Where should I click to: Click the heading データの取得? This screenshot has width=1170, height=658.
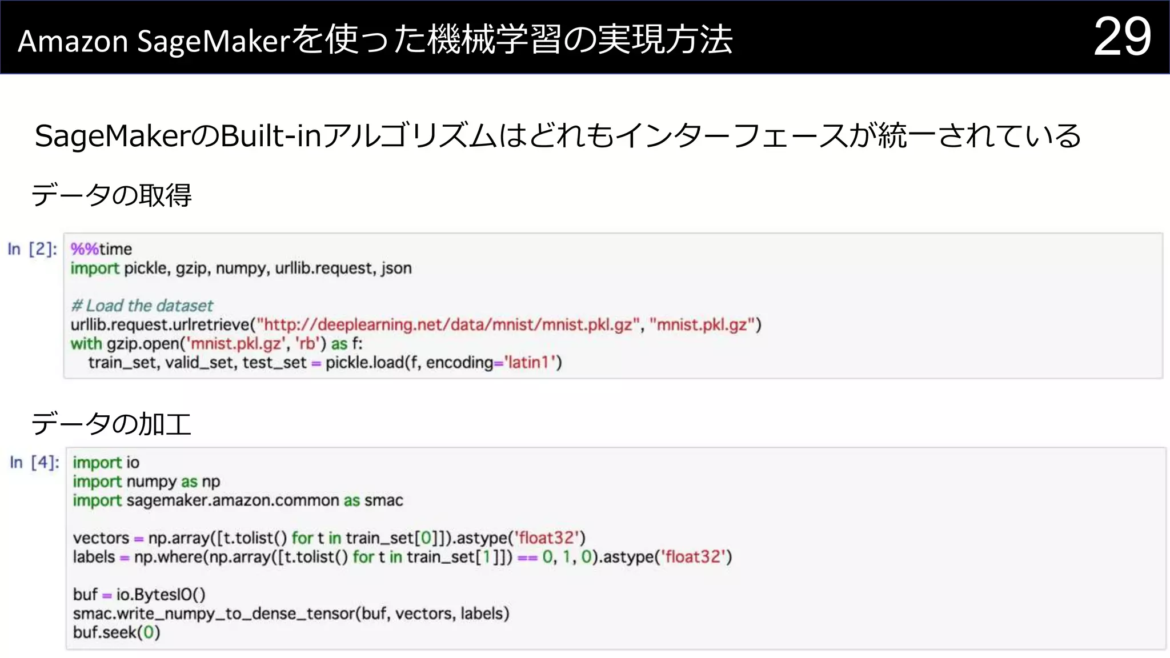click(111, 195)
